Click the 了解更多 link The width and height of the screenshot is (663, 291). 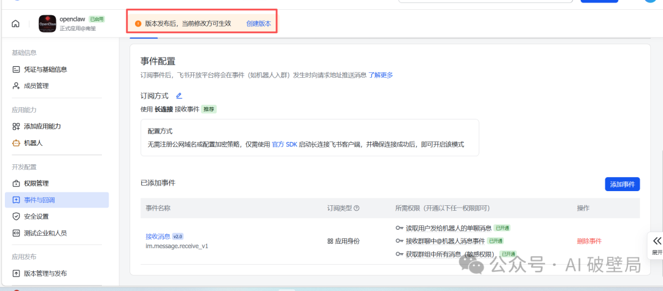click(381, 75)
